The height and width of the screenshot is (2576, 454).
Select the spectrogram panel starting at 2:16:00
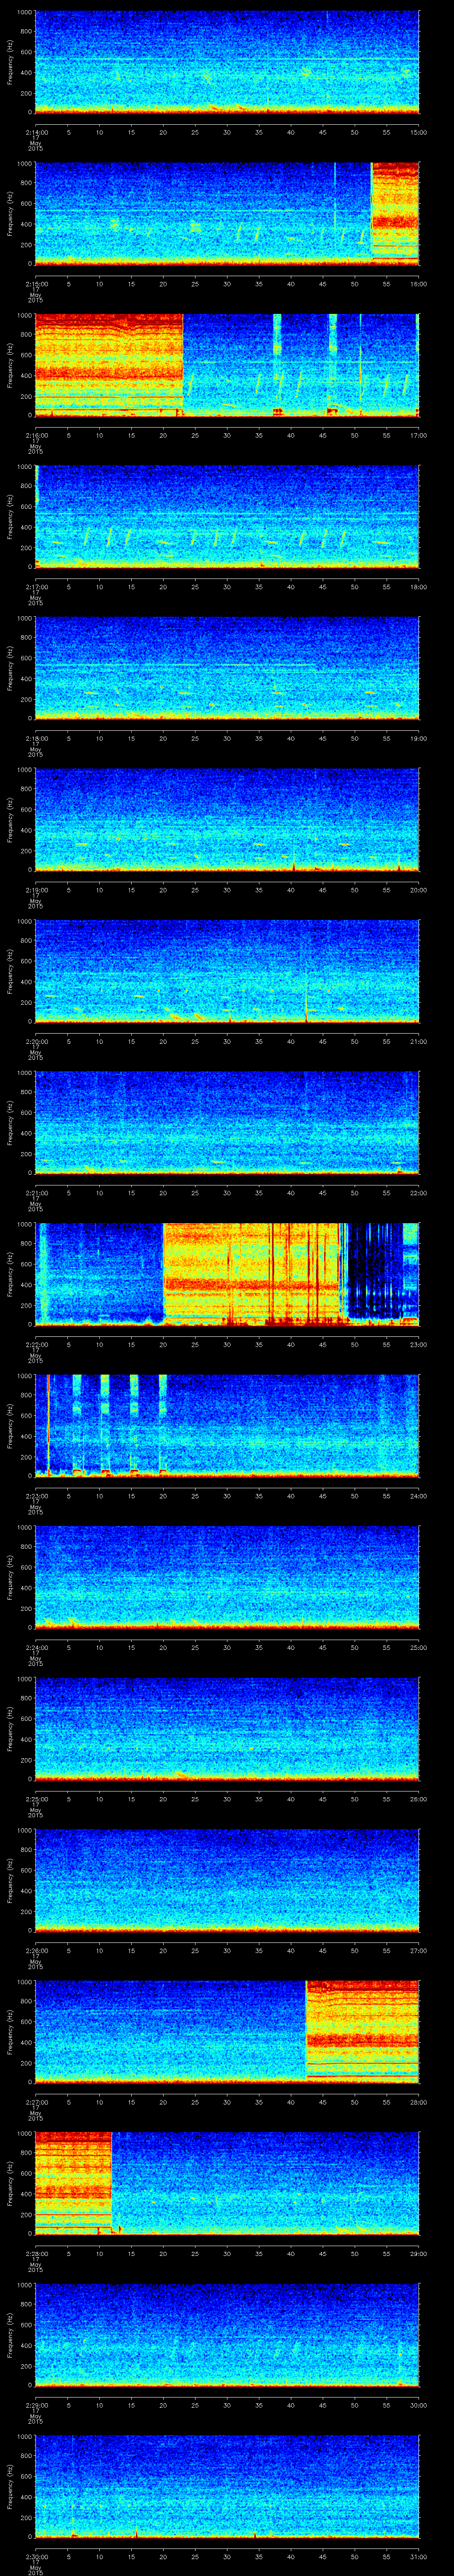point(227,364)
